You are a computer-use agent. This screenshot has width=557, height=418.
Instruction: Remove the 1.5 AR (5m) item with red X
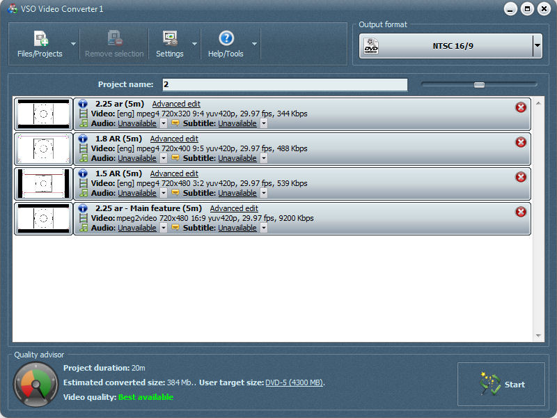pyautogui.click(x=521, y=177)
